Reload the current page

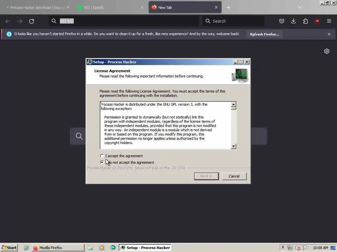click(x=32, y=21)
